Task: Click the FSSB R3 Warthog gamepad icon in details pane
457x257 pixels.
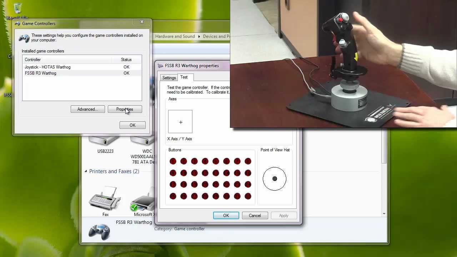Action: pyautogui.click(x=99, y=232)
